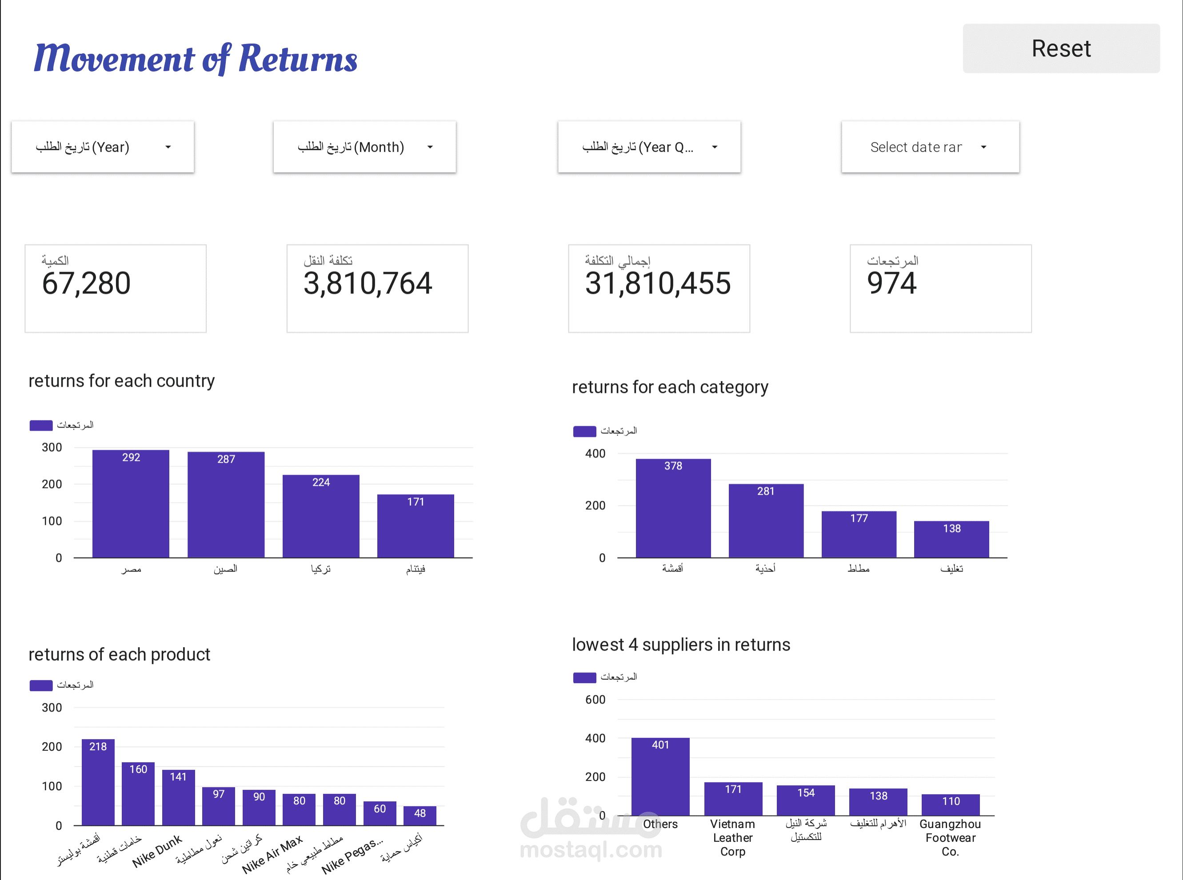Click the Month dropdown arrow icon

click(430, 147)
